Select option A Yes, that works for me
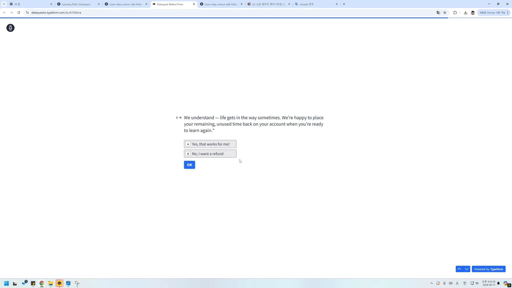Viewport: 512px width, 288px height. click(x=210, y=144)
